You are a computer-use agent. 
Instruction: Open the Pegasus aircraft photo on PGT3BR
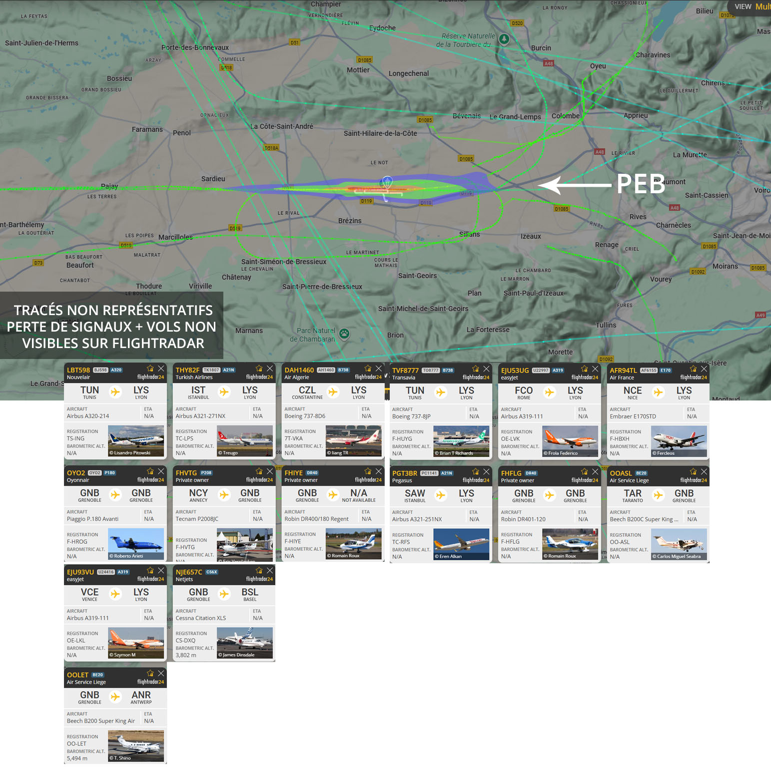pos(461,544)
